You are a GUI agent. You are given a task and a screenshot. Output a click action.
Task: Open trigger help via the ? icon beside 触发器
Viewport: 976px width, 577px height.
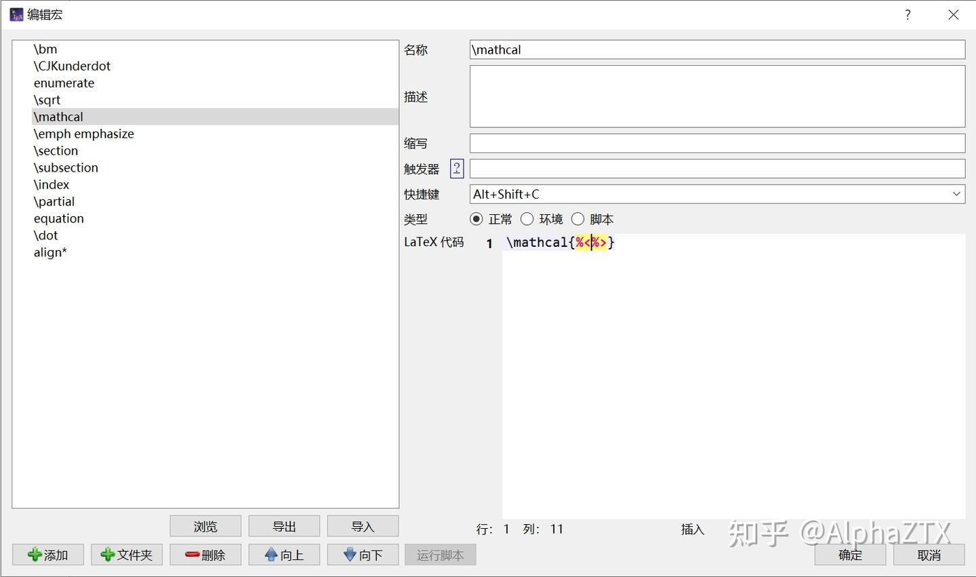click(x=457, y=168)
